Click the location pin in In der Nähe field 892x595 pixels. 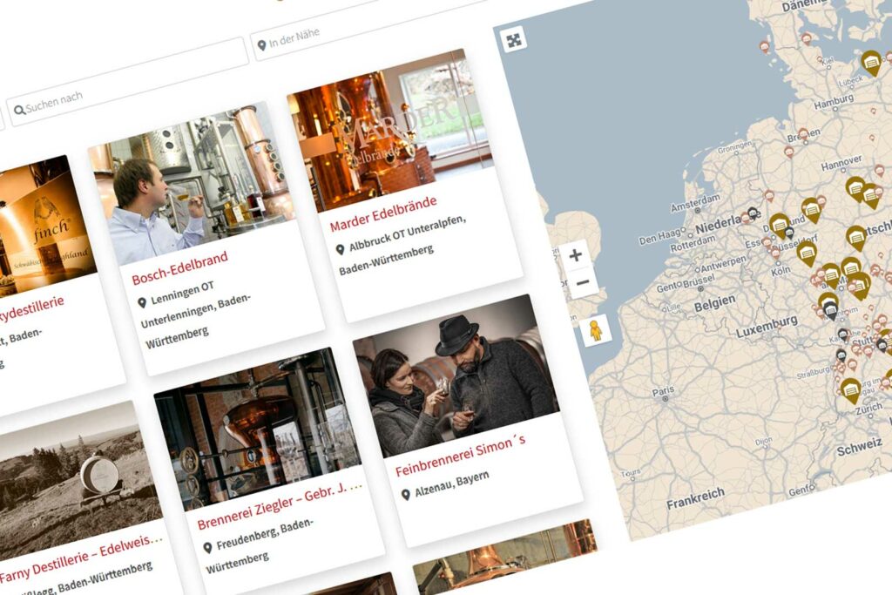point(261,45)
